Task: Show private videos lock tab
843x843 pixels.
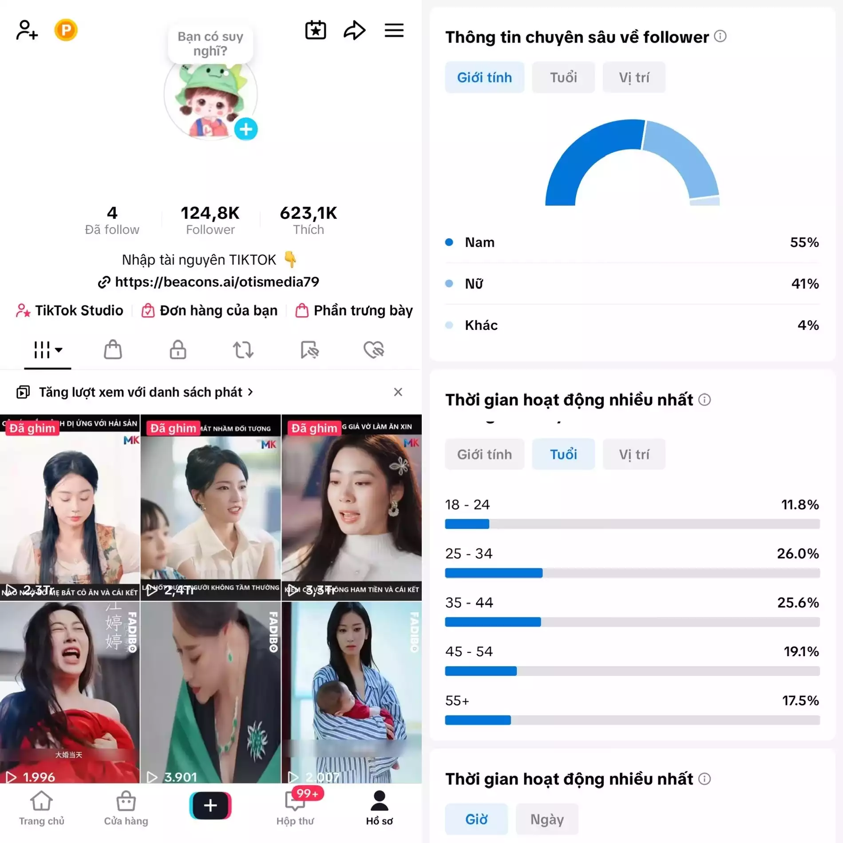Action: (178, 349)
